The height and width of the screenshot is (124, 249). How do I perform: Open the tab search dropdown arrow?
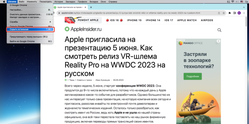[x=244, y=7]
